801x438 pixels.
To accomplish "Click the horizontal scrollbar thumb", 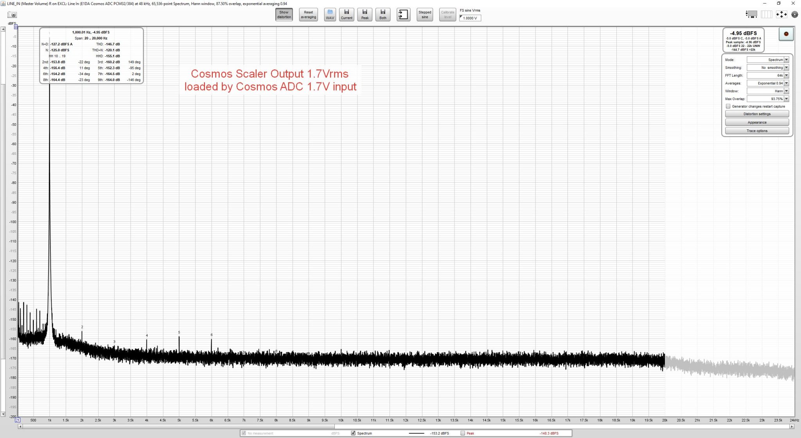I will [178, 426].
